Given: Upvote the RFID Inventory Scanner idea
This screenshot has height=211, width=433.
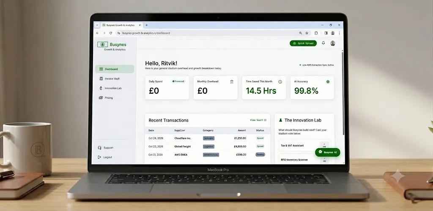Looking at the screenshot, I should [324, 160].
